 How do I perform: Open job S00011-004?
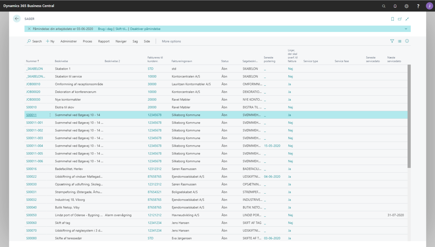[34, 146]
